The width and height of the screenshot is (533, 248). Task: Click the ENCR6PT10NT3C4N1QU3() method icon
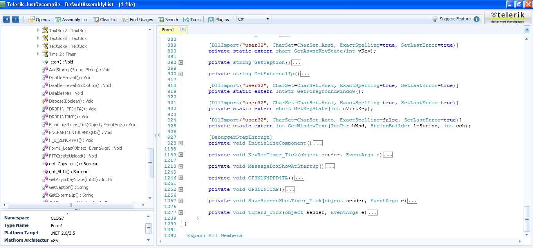tap(45, 132)
